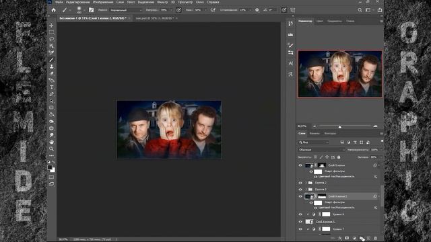Viewport: 431px width, 242px height.
Task: Add layer style with fx button
Action: pyautogui.click(x=340, y=238)
